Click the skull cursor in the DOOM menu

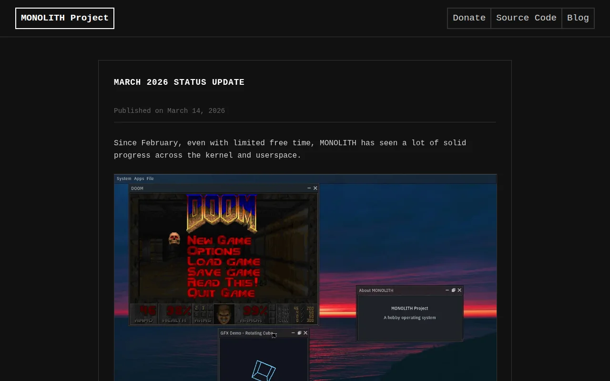[x=174, y=238]
